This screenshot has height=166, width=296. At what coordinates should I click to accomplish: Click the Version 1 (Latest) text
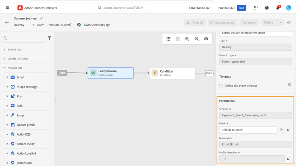pyautogui.click(x=60, y=25)
